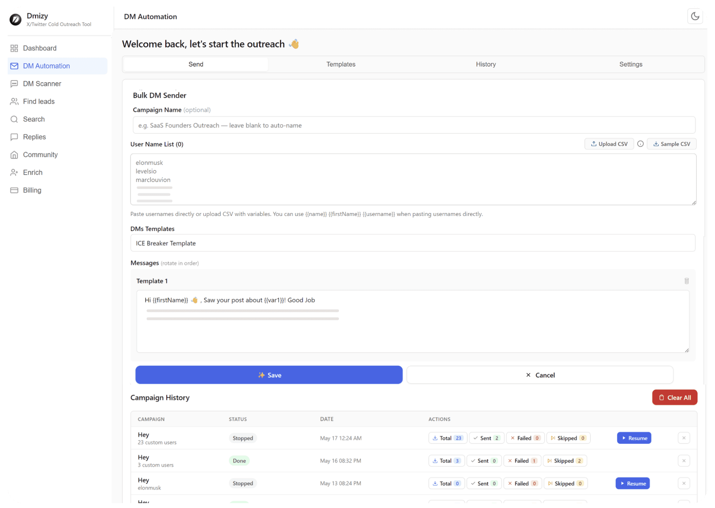The image size is (715, 508).
Task: Toggle dark mode moon icon
Action: click(695, 16)
